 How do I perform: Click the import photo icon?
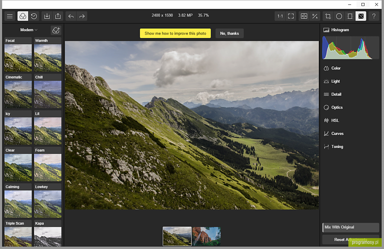(47, 16)
